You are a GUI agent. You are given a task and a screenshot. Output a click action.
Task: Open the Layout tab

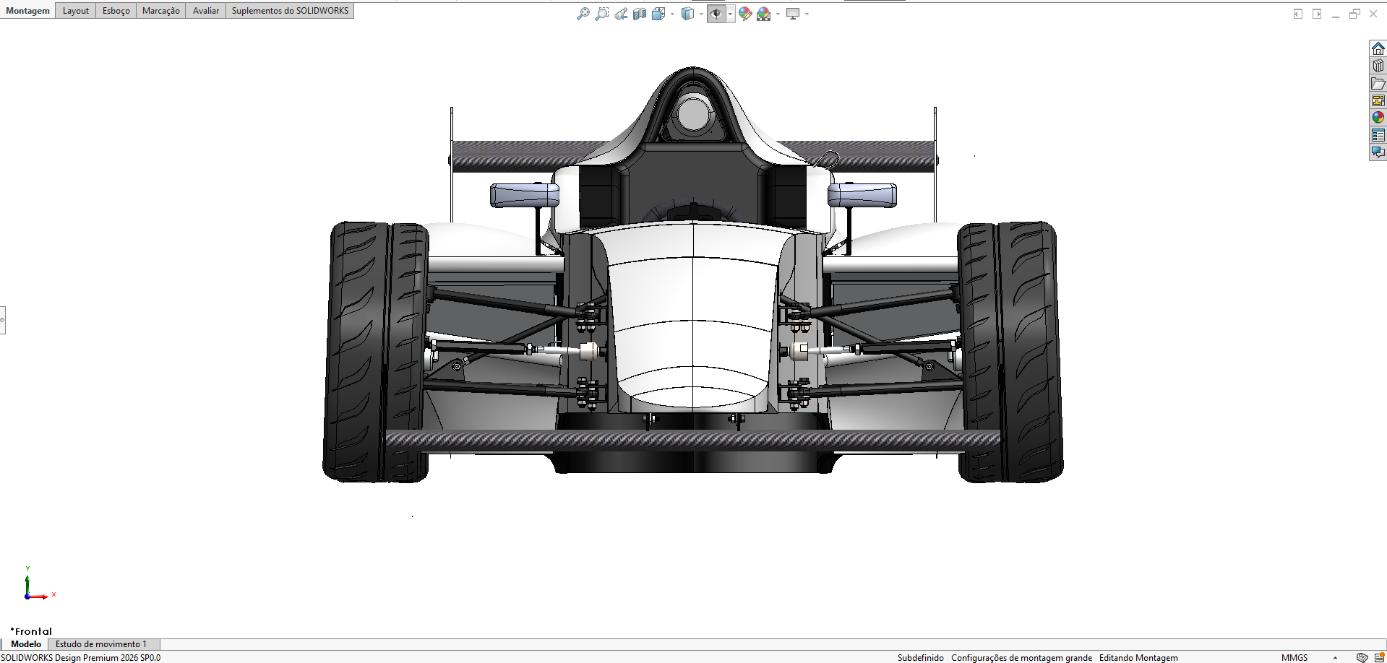76,11
